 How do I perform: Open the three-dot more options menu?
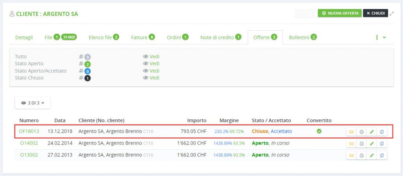click(x=377, y=37)
